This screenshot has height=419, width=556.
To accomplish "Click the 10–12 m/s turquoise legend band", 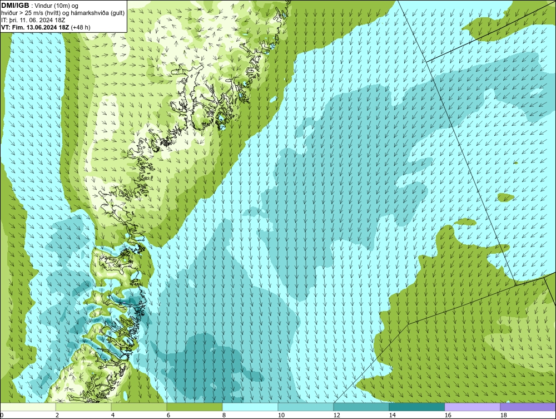I will point(306,407).
